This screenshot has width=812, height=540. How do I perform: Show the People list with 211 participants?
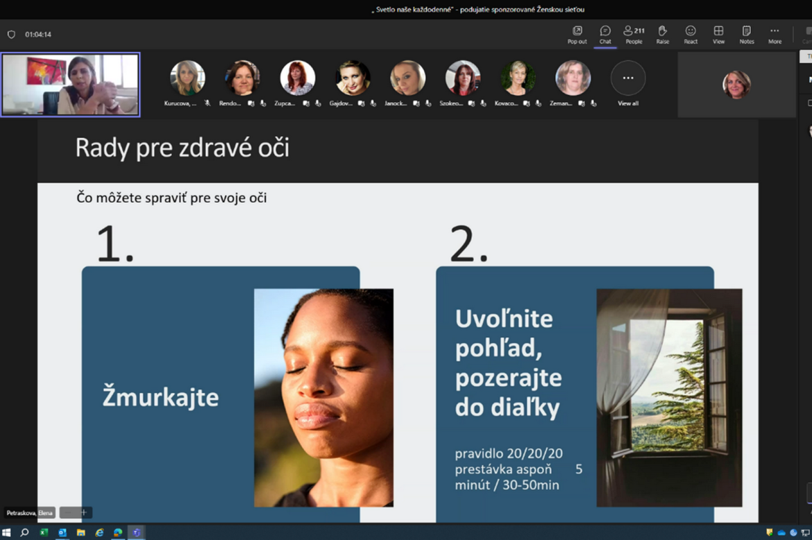(x=634, y=35)
